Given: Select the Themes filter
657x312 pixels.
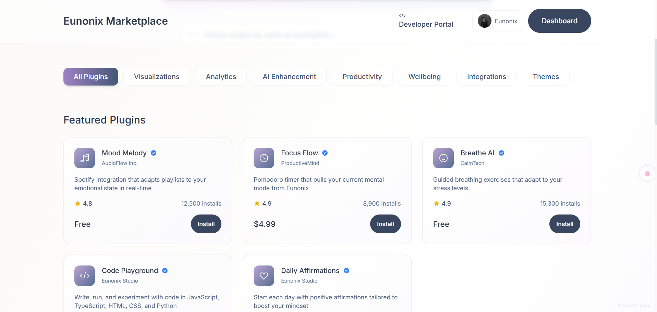Looking at the screenshot, I should (x=545, y=76).
